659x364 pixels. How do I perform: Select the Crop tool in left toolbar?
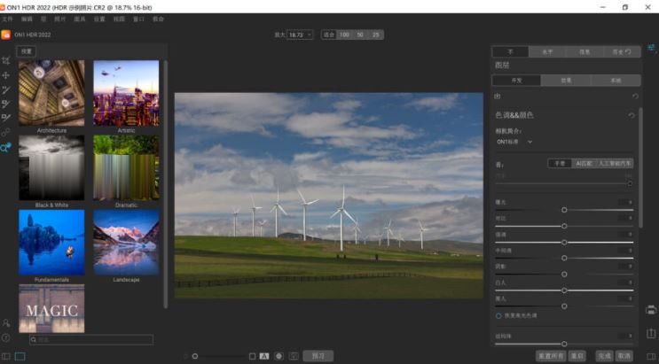click(6, 61)
